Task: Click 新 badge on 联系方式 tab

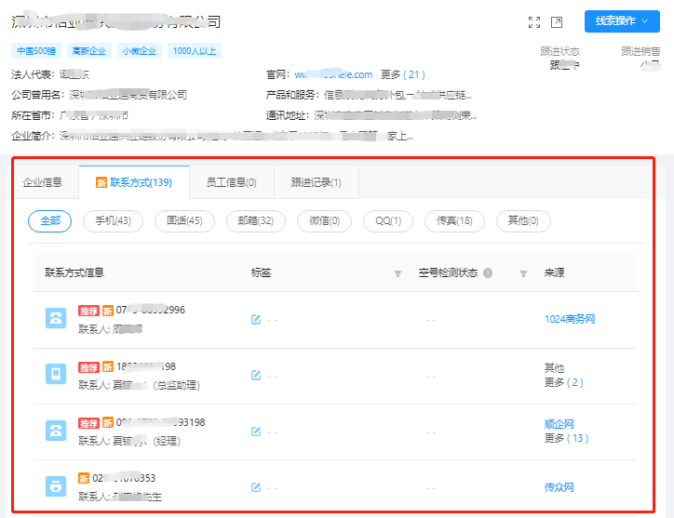Action: click(x=101, y=182)
